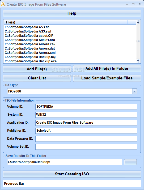Minimize the window

point(127,4)
